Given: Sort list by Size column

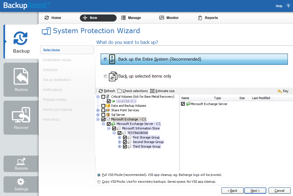Looking at the screenshot, I should [x=241, y=98].
